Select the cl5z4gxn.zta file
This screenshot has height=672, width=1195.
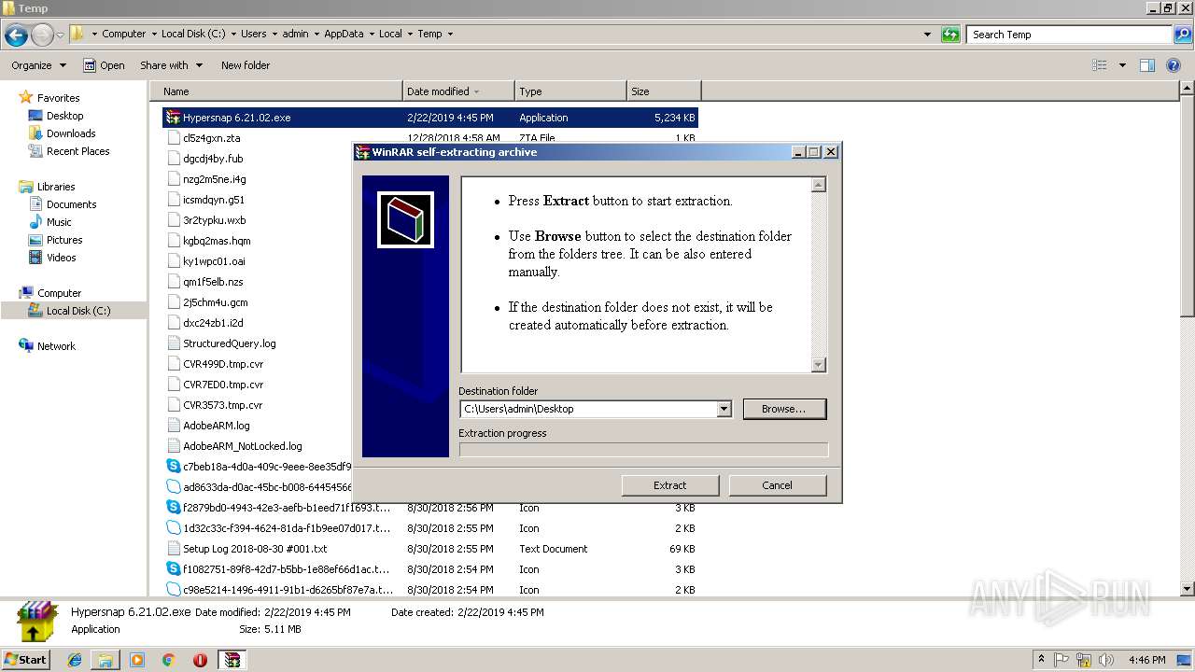(211, 138)
